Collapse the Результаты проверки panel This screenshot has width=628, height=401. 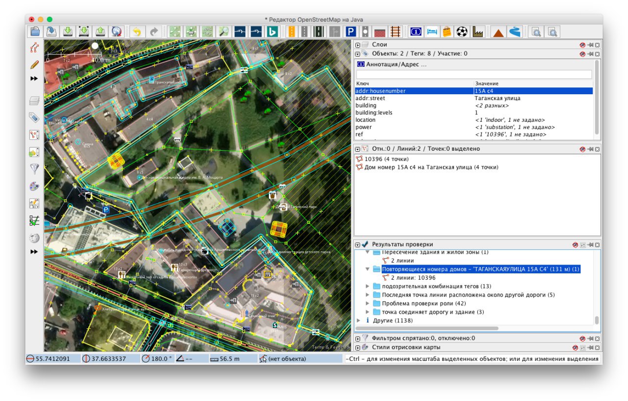coord(358,244)
